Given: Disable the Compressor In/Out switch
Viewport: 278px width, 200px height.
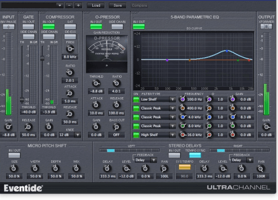Looking at the screenshot, I should click(48, 27).
